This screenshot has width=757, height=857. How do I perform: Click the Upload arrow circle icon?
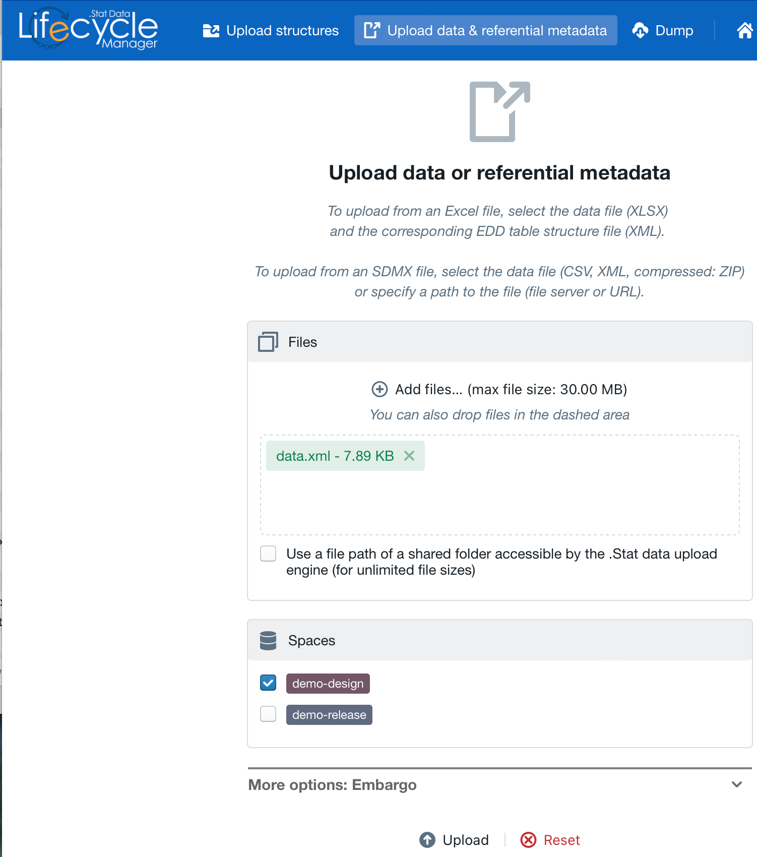427,840
